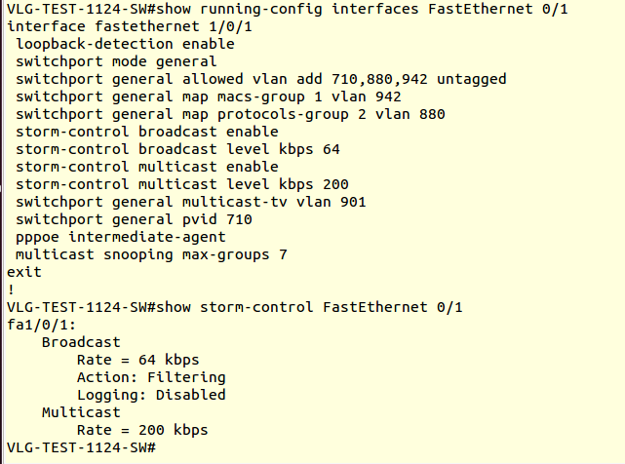This screenshot has width=625, height=464.
Task: Click the 'Action: Filtering' output line
Action: tap(151, 377)
